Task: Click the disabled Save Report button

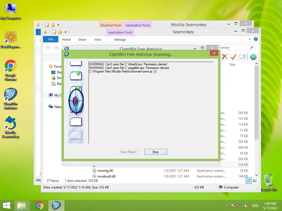Action: [x=128, y=152]
